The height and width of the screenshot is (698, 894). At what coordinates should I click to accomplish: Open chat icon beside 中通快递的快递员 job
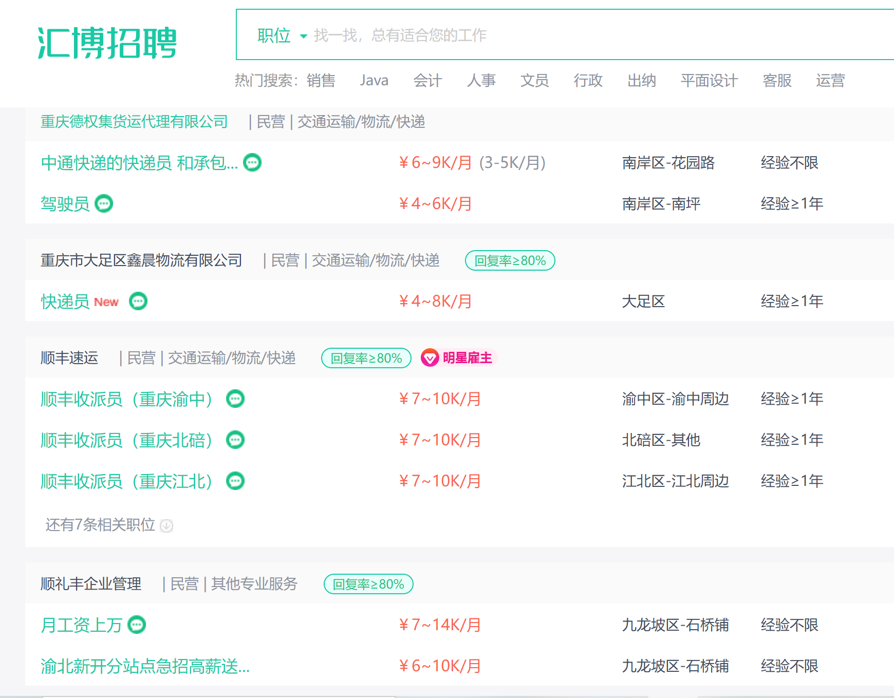tap(252, 163)
